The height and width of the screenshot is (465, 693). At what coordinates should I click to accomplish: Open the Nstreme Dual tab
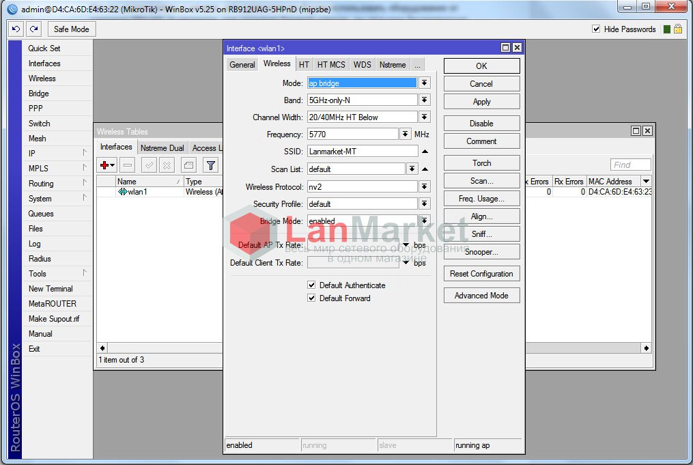[162, 147]
